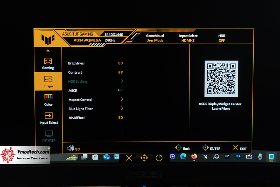Click the HDR OFF status
This screenshot has height=187, width=280.
coord(222,38)
